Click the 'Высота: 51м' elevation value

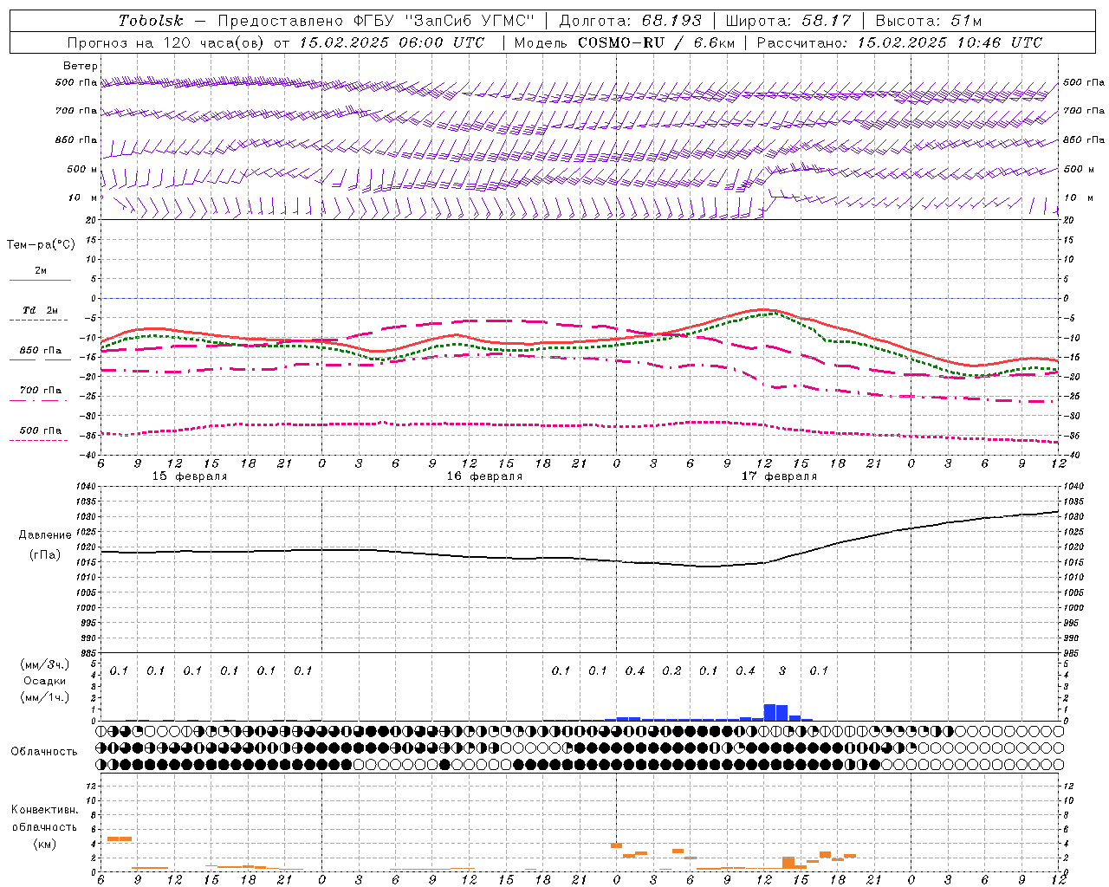pos(929,21)
